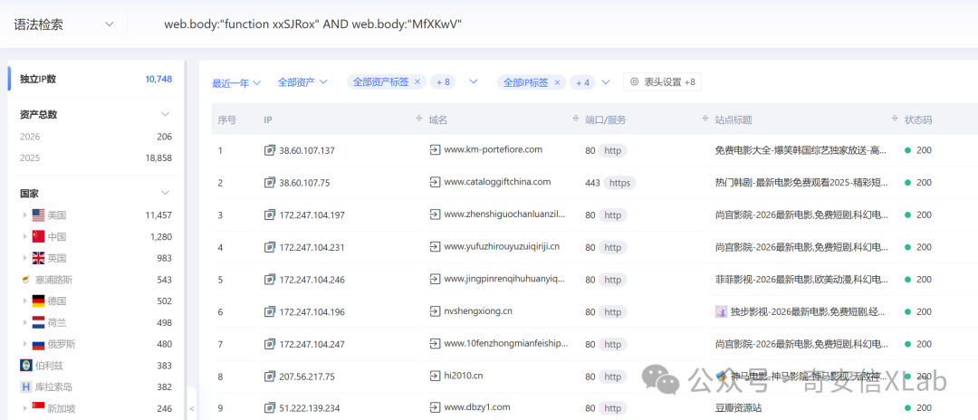Filter by year 2025 assets

pyautogui.click(x=96, y=158)
